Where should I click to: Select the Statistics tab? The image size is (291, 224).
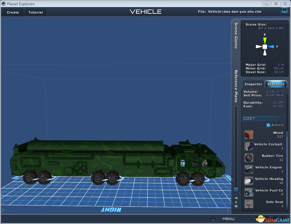click(x=276, y=84)
